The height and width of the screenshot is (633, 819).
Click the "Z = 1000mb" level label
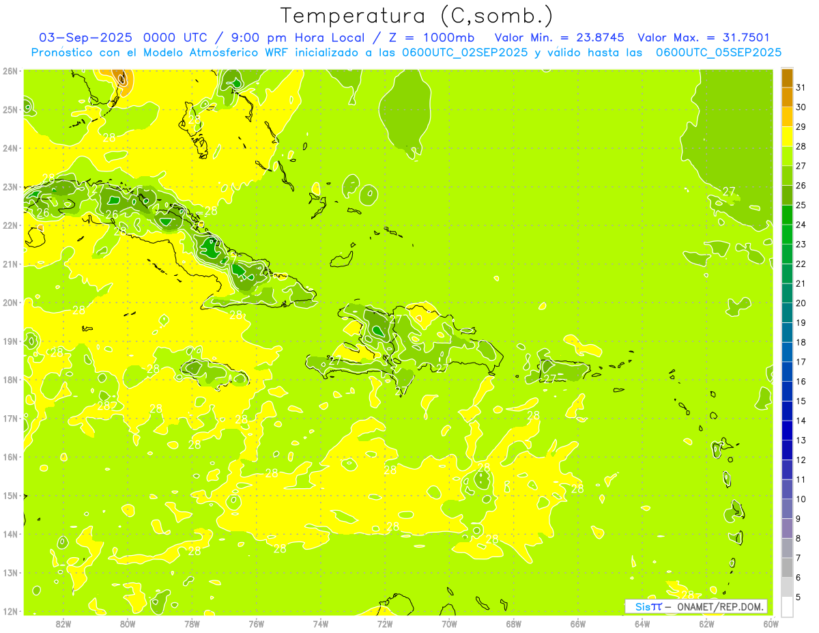(431, 38)
